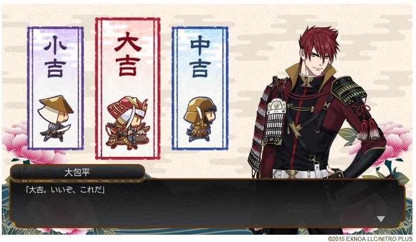Click the striped arm guard on the character
The image size is (416, 242).
(x=275, y=121)
